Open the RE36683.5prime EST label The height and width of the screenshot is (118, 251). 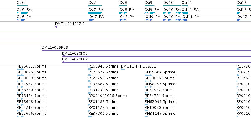click(x=32, y=66)
